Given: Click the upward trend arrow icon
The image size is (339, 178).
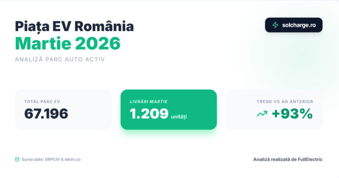Looking at the screenshot, I should pyautogui.click(x=262, y=114).
